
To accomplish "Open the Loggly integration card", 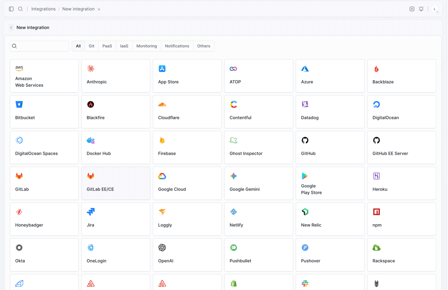I will [x=187, y=219].
